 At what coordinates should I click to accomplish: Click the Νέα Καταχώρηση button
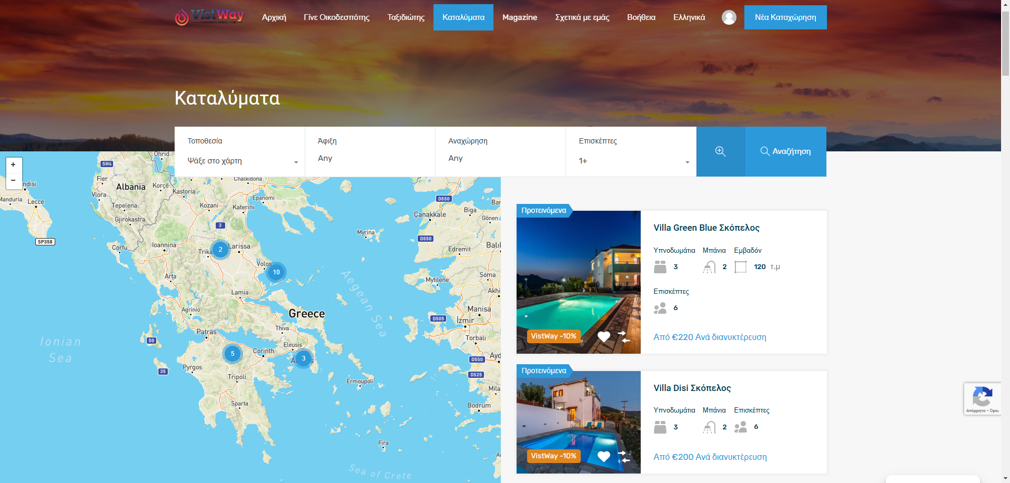(x=785, y=17)
